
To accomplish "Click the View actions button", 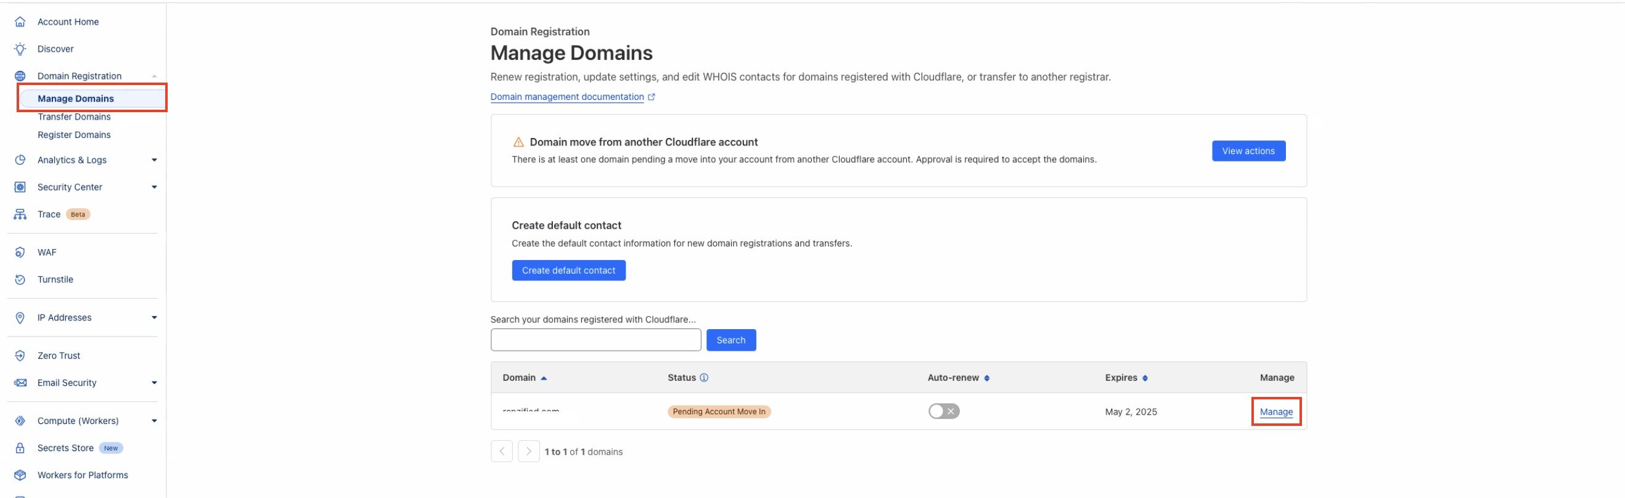I will coord(1248,150).
